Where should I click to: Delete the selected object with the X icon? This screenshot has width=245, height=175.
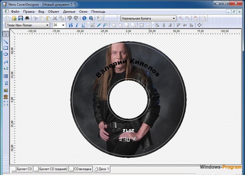pyautogui.click(x=55, y=18)
